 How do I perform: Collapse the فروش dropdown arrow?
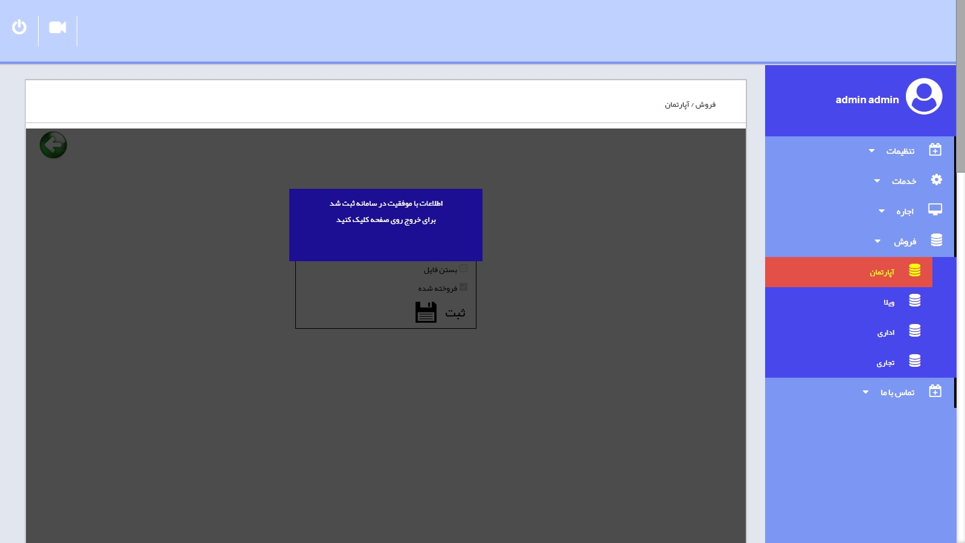(x=877, y=241)
